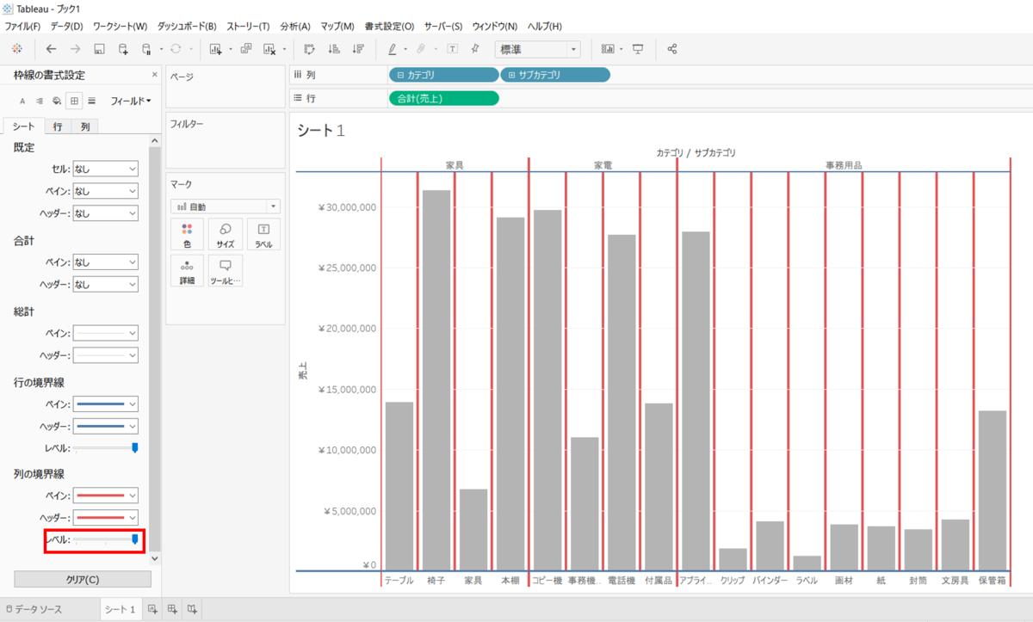This screenshot has height=622, width=1033.
Task: Click the duplicate sheet toolbar icon
Action: [246, 49]
